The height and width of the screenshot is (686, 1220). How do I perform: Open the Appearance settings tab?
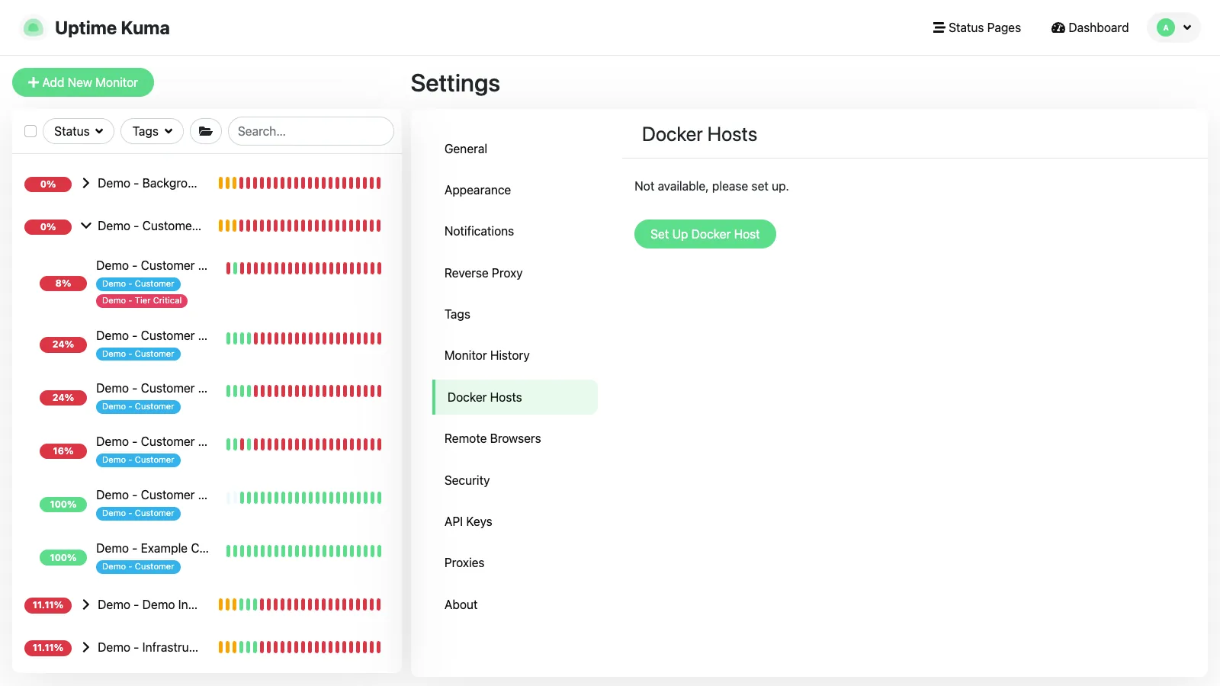click(x=515, y=190)
